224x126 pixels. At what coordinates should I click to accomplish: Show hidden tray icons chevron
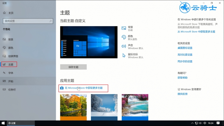tap(192, 123)
